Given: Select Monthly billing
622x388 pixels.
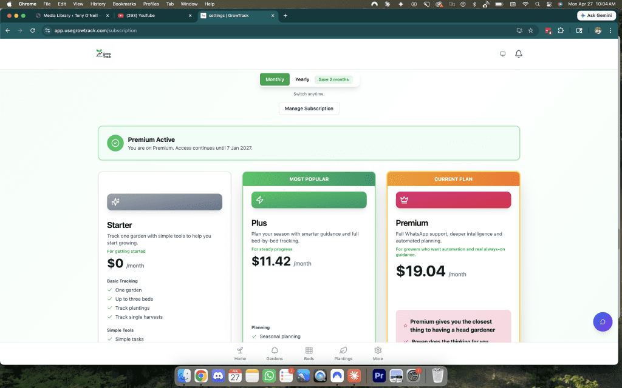Looking at the screenshot, I should (x=275, y=79).
